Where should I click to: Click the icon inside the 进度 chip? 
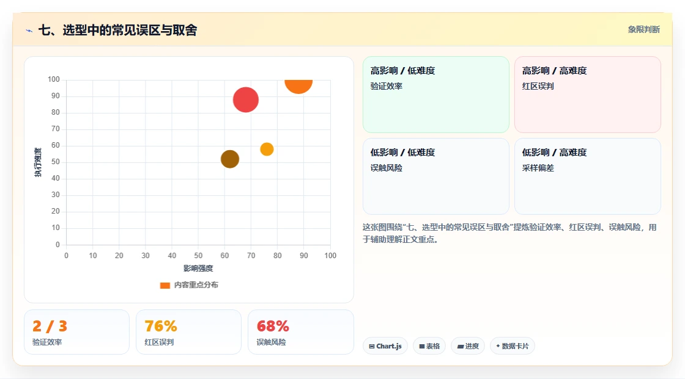click(x=461, y=346)
